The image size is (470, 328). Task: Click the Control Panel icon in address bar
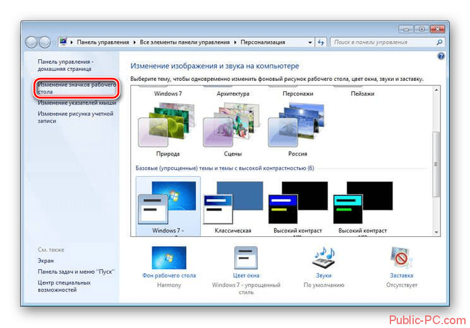[63, 42]
